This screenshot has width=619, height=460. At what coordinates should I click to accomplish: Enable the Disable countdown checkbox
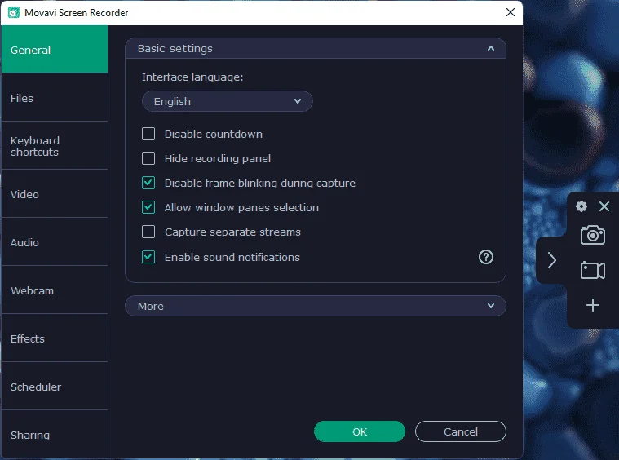[148, 134]
